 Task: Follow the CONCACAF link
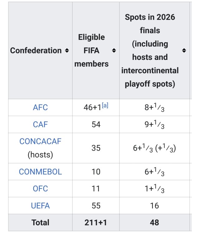click(x=40, y=141)
